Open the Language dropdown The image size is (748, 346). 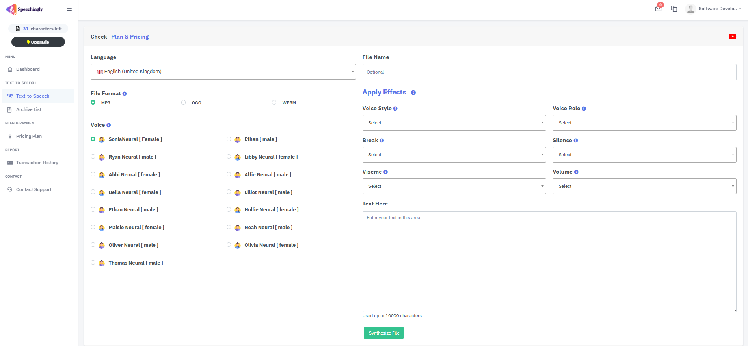tap(223, 72)
